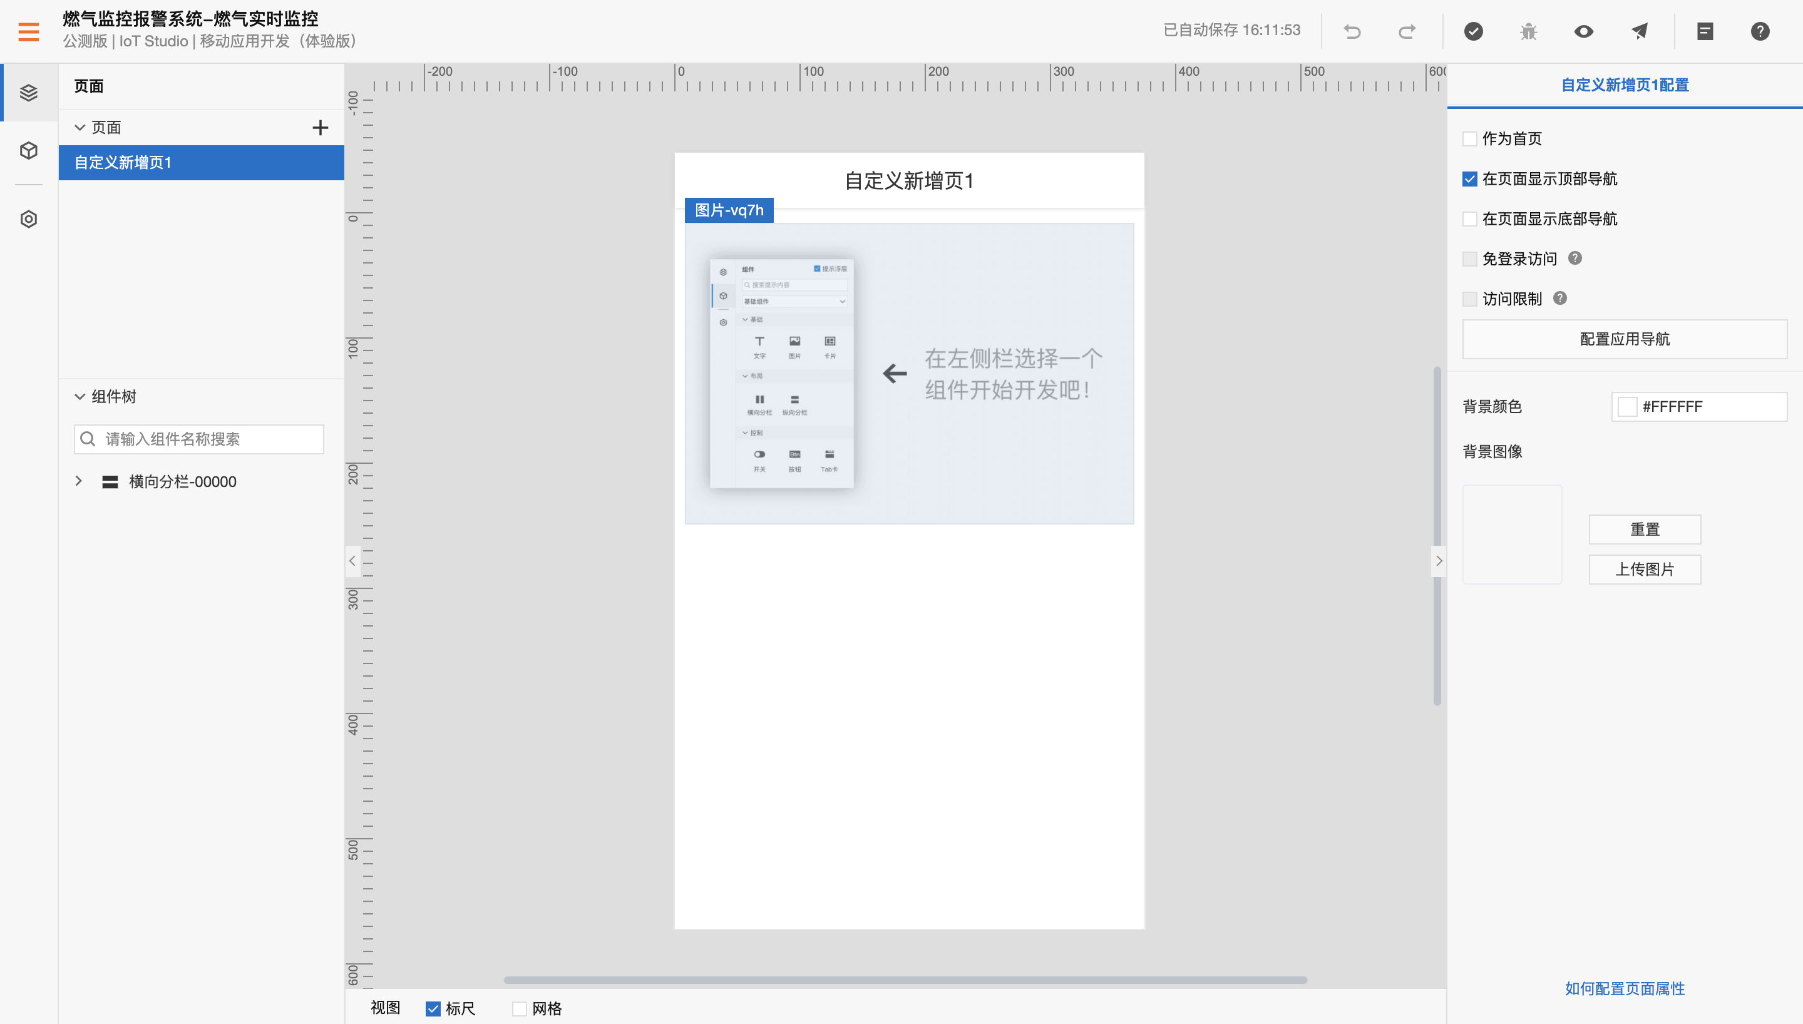Click the 已自动保存 16:11:53 status text
The width and height of the screenshot is (1803, 1024).
(x=1232, y=30)
